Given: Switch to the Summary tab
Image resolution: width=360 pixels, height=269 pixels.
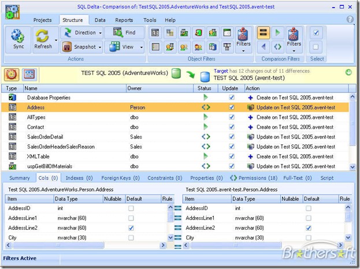Looking at the screenshot, I should coord(20,178).
